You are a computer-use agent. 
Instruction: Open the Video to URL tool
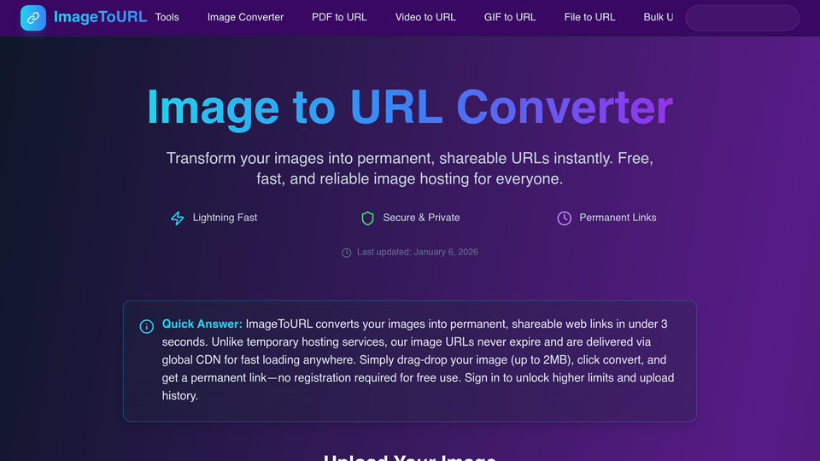tap(425, 17)
